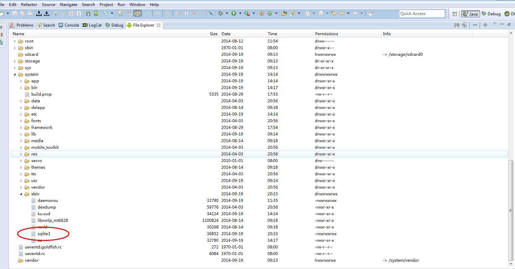Toggle Skip All Breakpoints
The image size is (515, 269).
[x=211, y=14]
